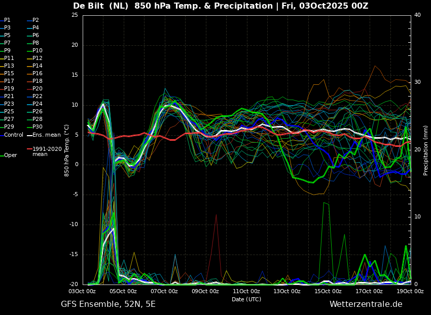Click the '11Oct 00z' date label
The height and width of the screenshot is (315, 431).
[247, 291]
